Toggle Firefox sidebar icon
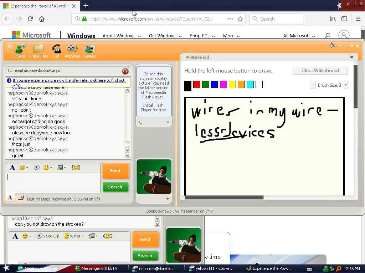 344,19
